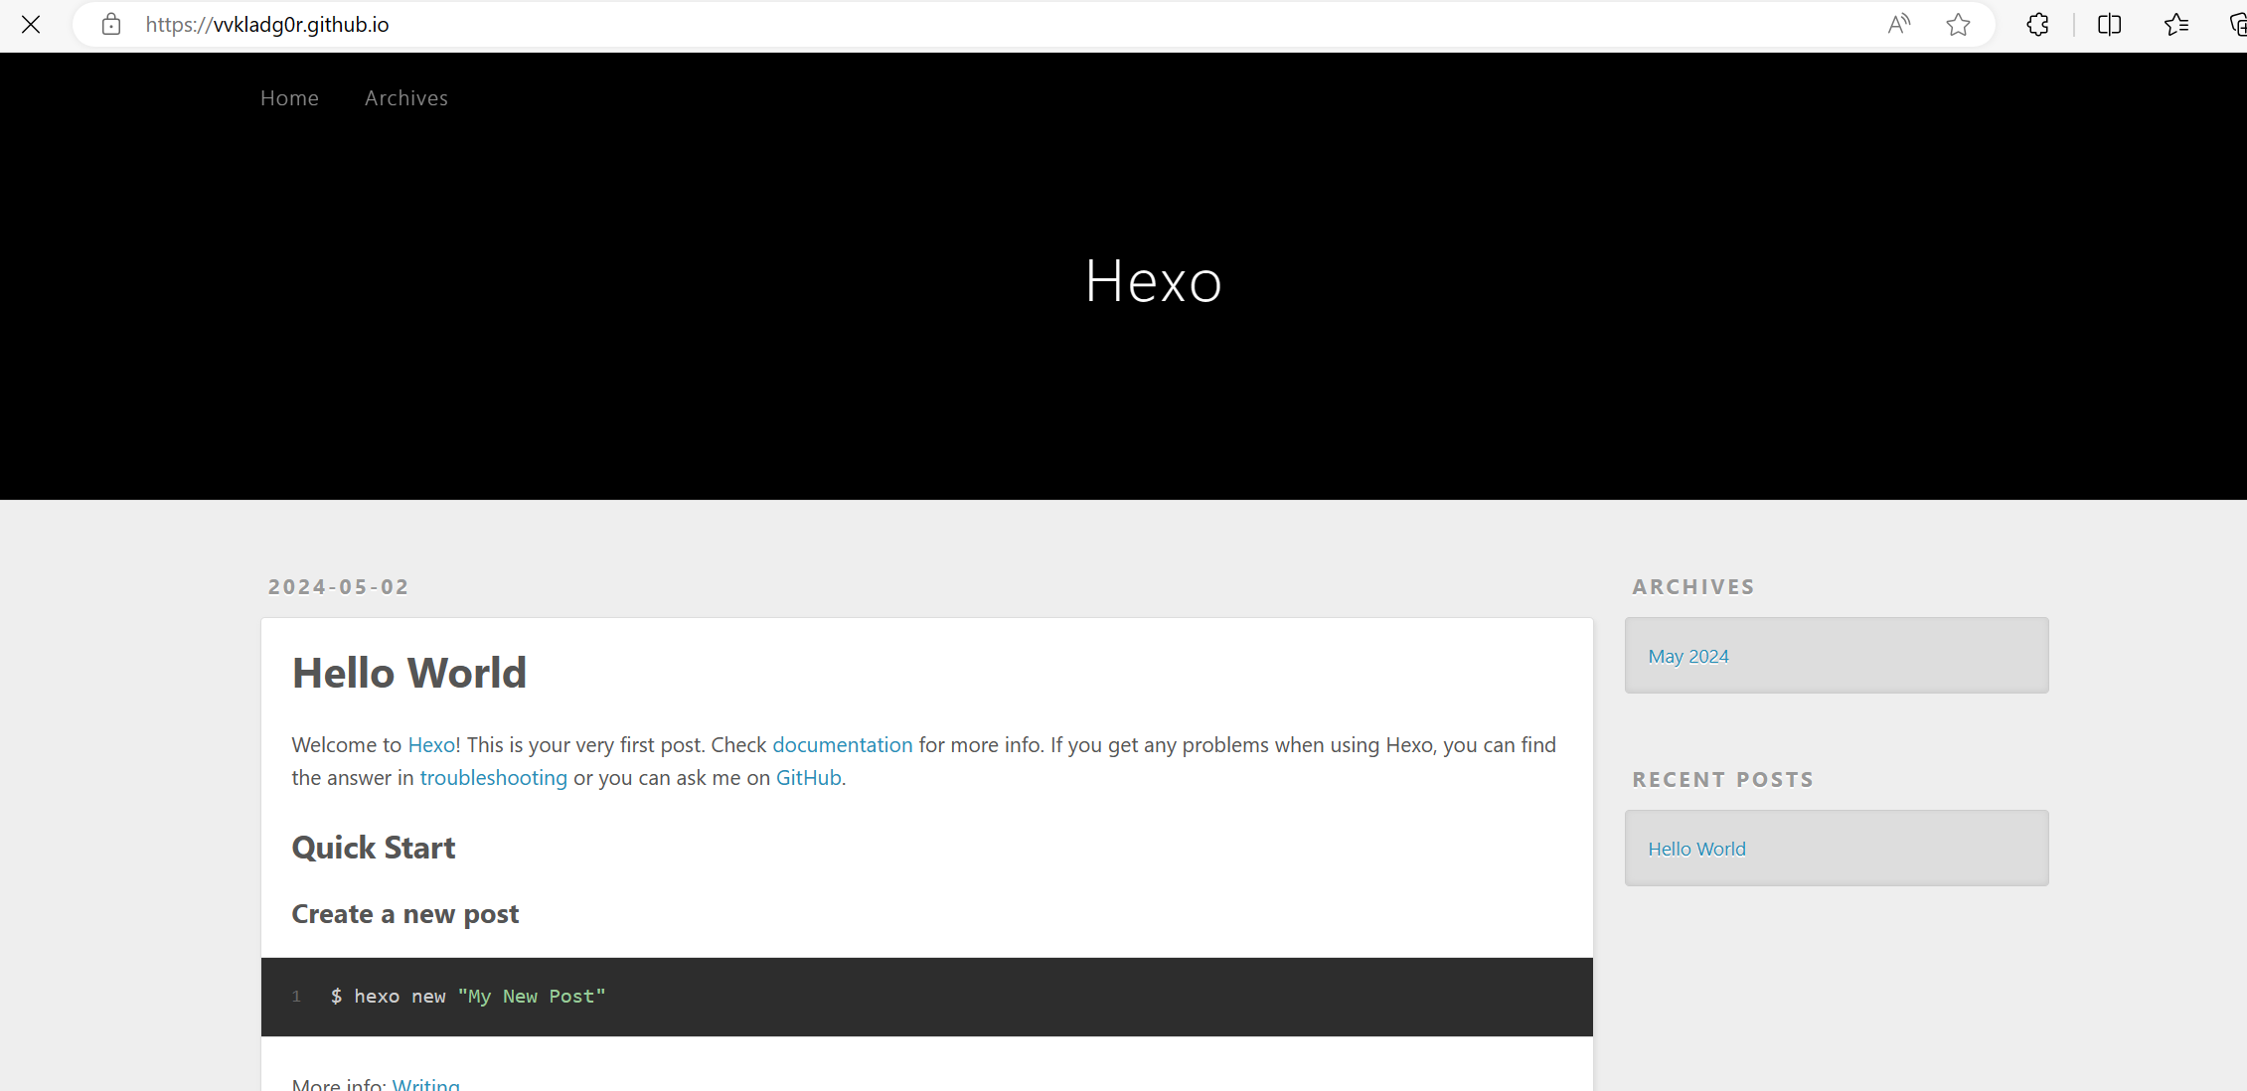2247x1091 pixels.
Task: Open the Extensions puzzle icon
Action: coord(2037,25)
